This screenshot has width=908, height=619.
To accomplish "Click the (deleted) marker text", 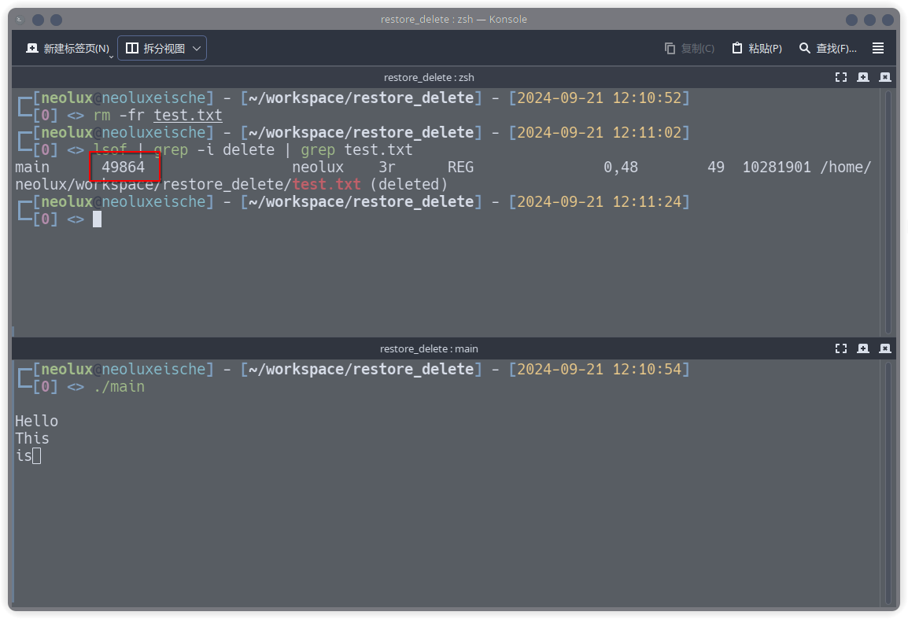I will click(x=409, y=185).
